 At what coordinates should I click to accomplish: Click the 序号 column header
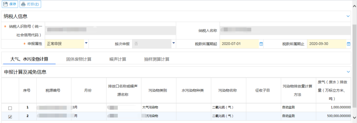[x=28, y=90]
